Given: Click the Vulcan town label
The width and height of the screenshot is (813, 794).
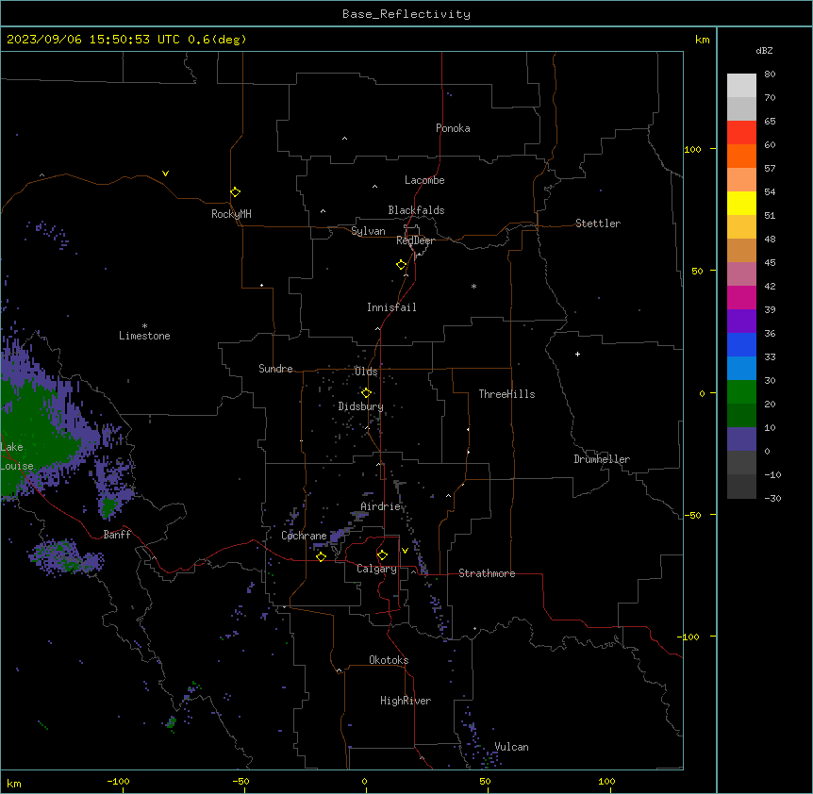Looking at the screenshot, I should point(511,747).
